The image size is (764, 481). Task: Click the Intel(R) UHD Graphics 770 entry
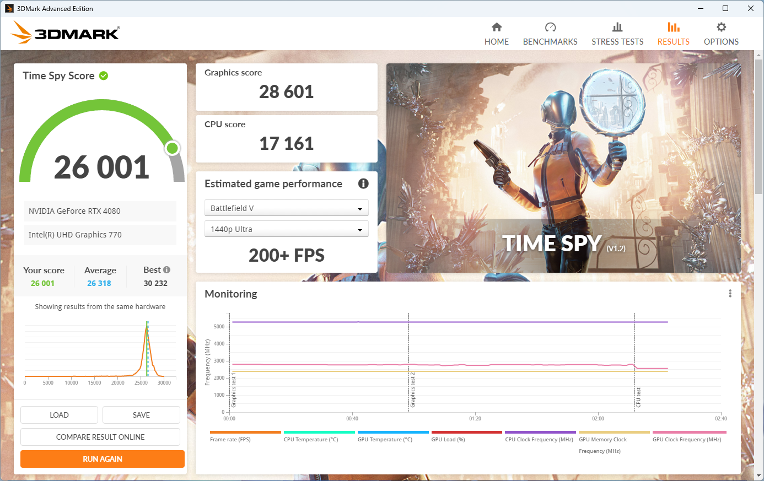click(100, 235)
